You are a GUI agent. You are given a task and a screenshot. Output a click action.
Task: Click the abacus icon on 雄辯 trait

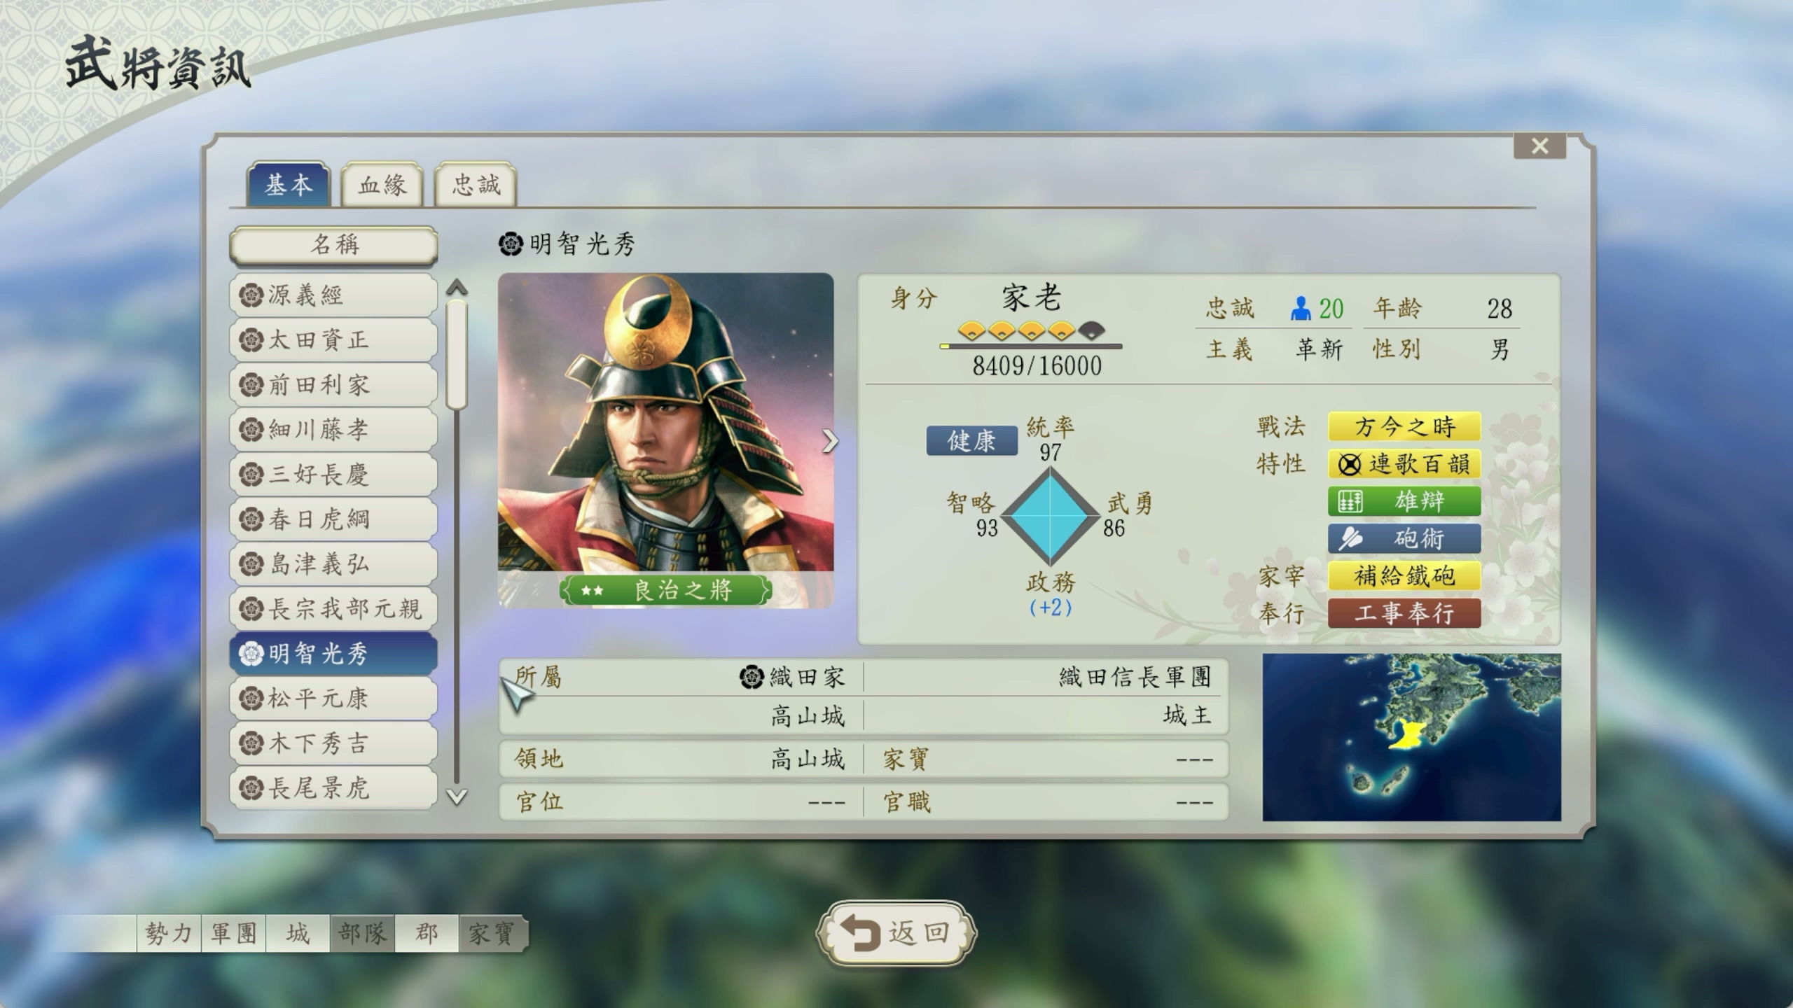pos(1350,501)
